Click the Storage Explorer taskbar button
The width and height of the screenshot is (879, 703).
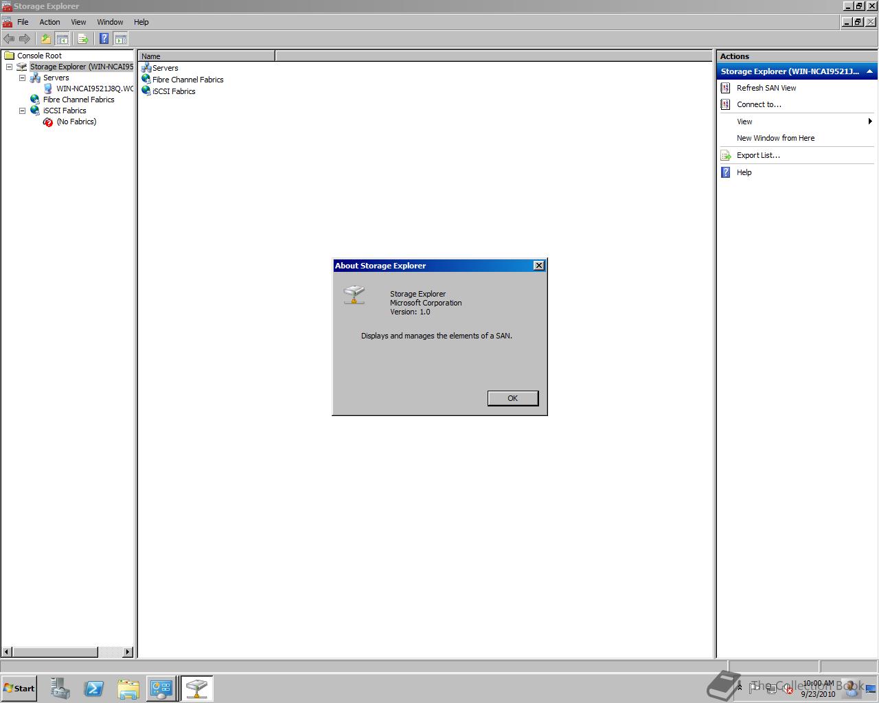pyautogui.click(x=196, y=689)
